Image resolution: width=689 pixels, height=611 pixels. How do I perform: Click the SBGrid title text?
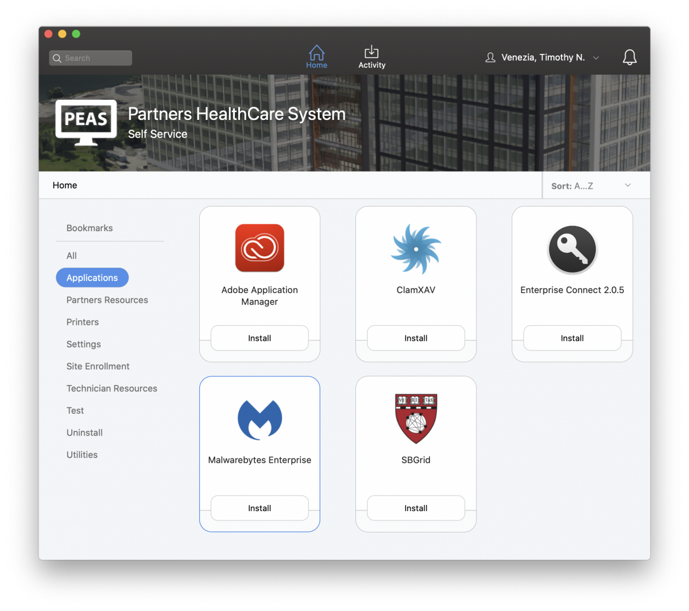tap(416, 460)
